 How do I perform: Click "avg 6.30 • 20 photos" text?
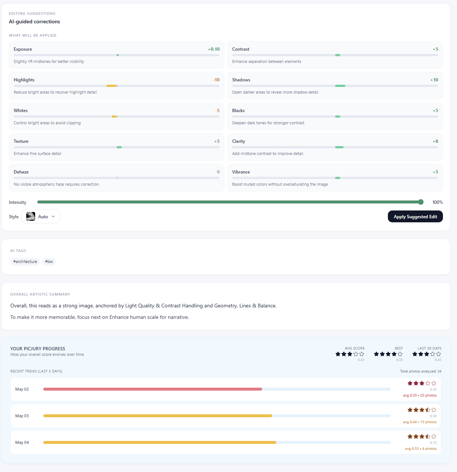420,395
